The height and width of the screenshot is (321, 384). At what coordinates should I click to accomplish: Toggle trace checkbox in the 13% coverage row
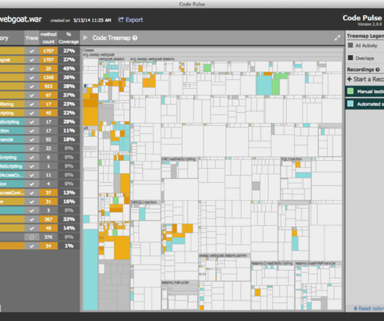(32, 193)
